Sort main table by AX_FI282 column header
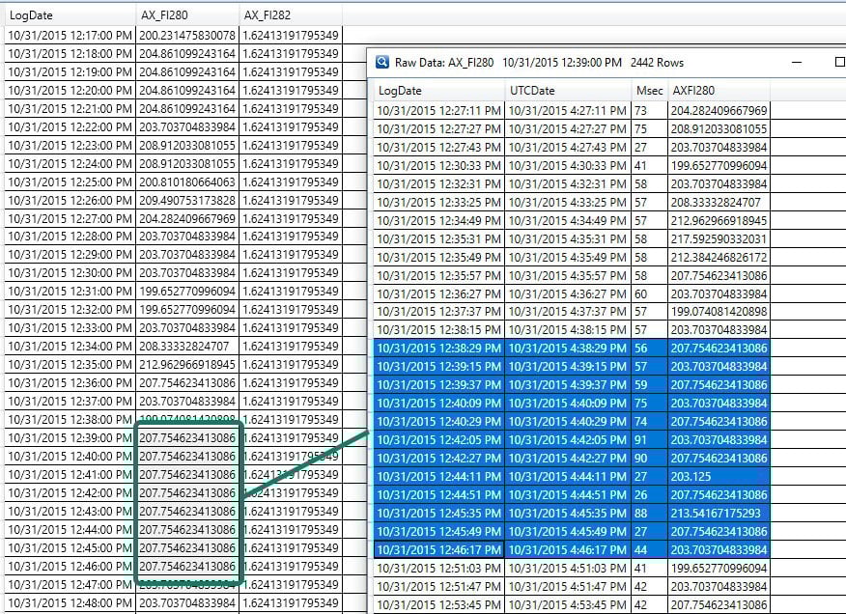Screen dimensions: 846x614 point(291,15)
